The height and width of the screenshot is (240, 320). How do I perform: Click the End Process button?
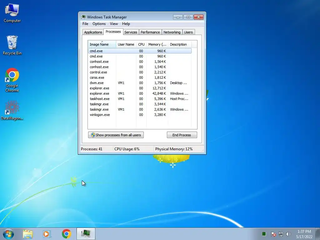coord(182,135)
